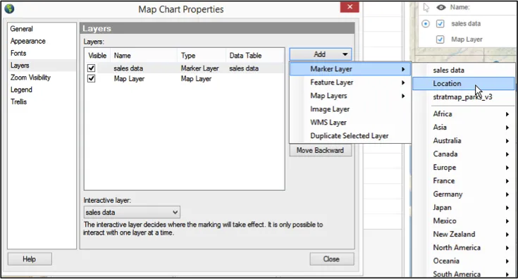Toggle Map Layer checkbox in map panel
Image resolution: width=518 pixels, height=279 pixels.
point(440,39)
